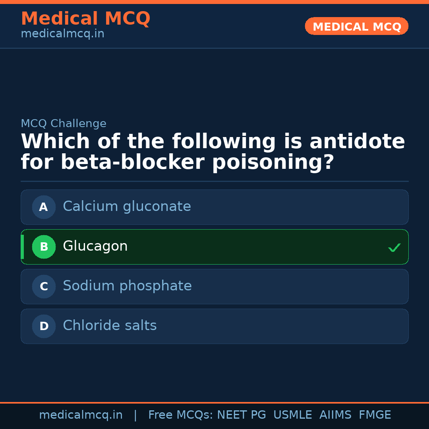Click the letter D circle icon
Viewport: 429px width, 429px height.
coord(44,326)
